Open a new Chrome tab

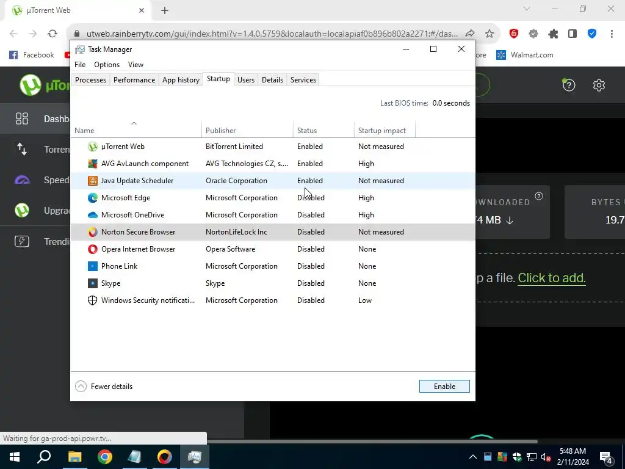click(x=165, y=10)
